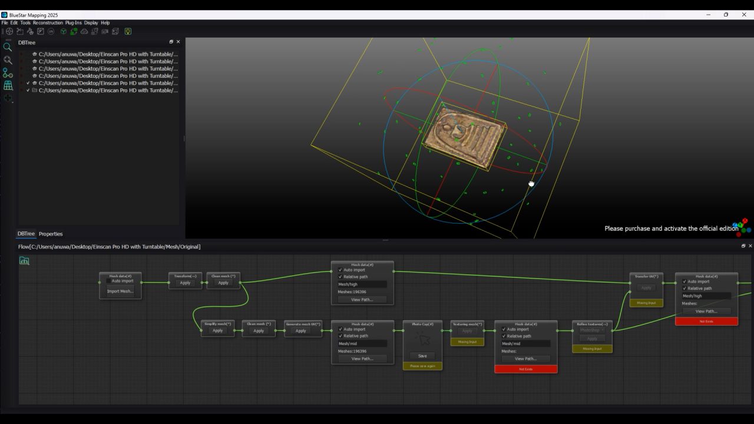The height and width of the screenshot is (424, 754).
Task: Click the green sync icon on the toolbar
Action: point(73,31)
